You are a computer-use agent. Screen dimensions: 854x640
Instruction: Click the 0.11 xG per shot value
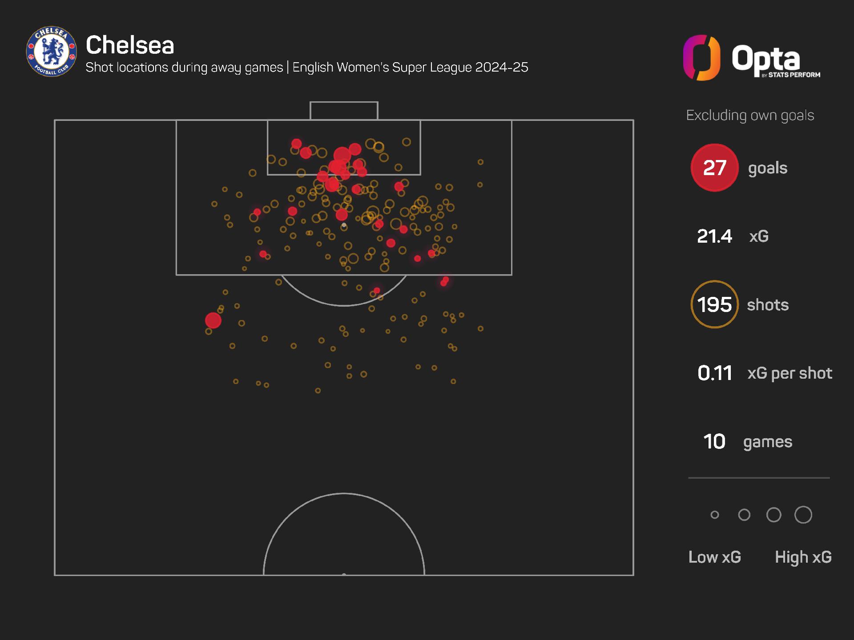click(x=715, y=373)
